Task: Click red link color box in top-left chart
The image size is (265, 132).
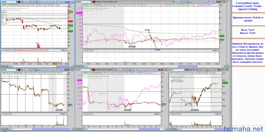Action: click(19, 2)
